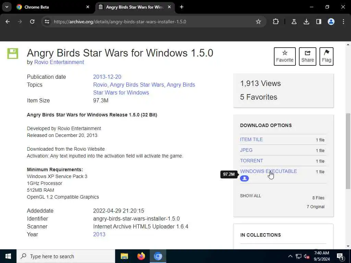This screenshot has height=263, width=351.
Task: Click the Item Size 97.3M value
Action: pyautogui.click(x=101, y=101)
